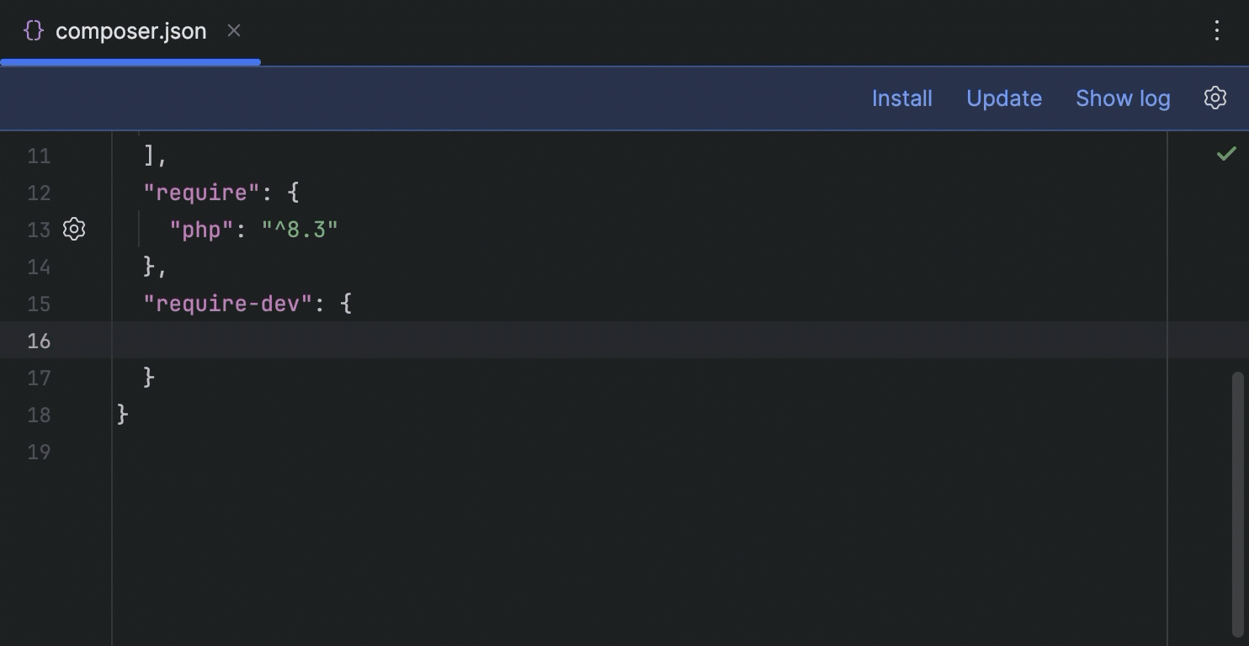The height and width of the screenshot is (646, 1249).
Task: Click the JSON file braces icon in tab
Action: point(34,30)
